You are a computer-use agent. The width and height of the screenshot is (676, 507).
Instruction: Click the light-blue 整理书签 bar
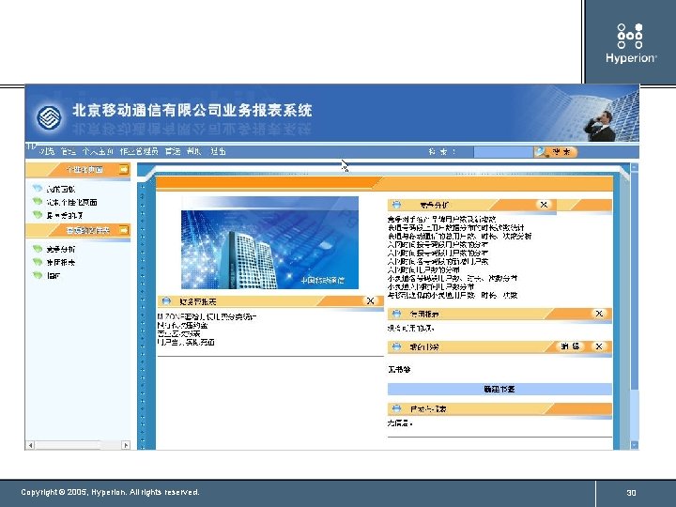click(x=499, y=389)
